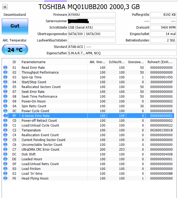Click the Eingeschaltet value 14 mal

[163, 34]
